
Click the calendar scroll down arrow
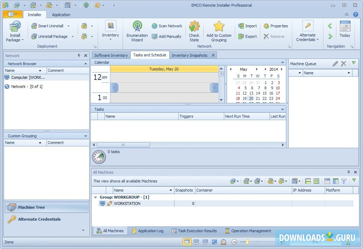coord(221,100)
